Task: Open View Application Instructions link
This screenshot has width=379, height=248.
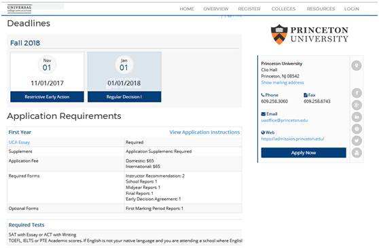Action: tap(204, 132)
